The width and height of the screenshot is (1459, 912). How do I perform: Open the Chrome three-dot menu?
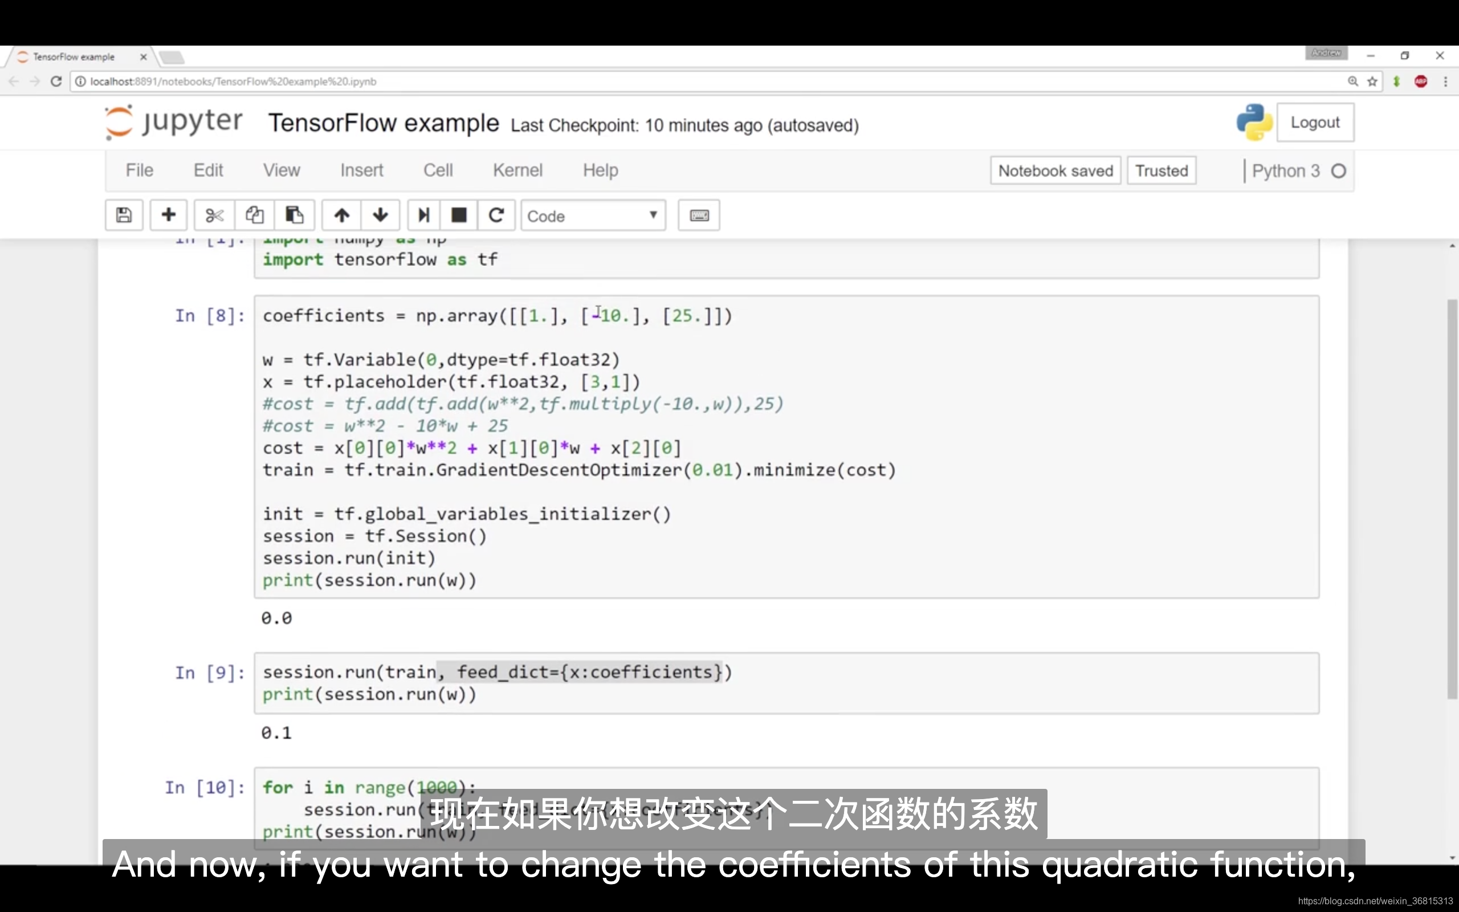1446,82
